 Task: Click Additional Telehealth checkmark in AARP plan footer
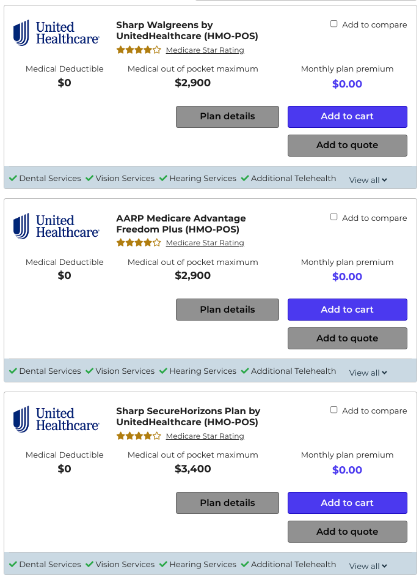(x=245, y=371)
